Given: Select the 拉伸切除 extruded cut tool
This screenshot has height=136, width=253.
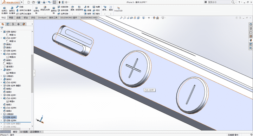Looking at the screenshot, I should click(36, 11).
